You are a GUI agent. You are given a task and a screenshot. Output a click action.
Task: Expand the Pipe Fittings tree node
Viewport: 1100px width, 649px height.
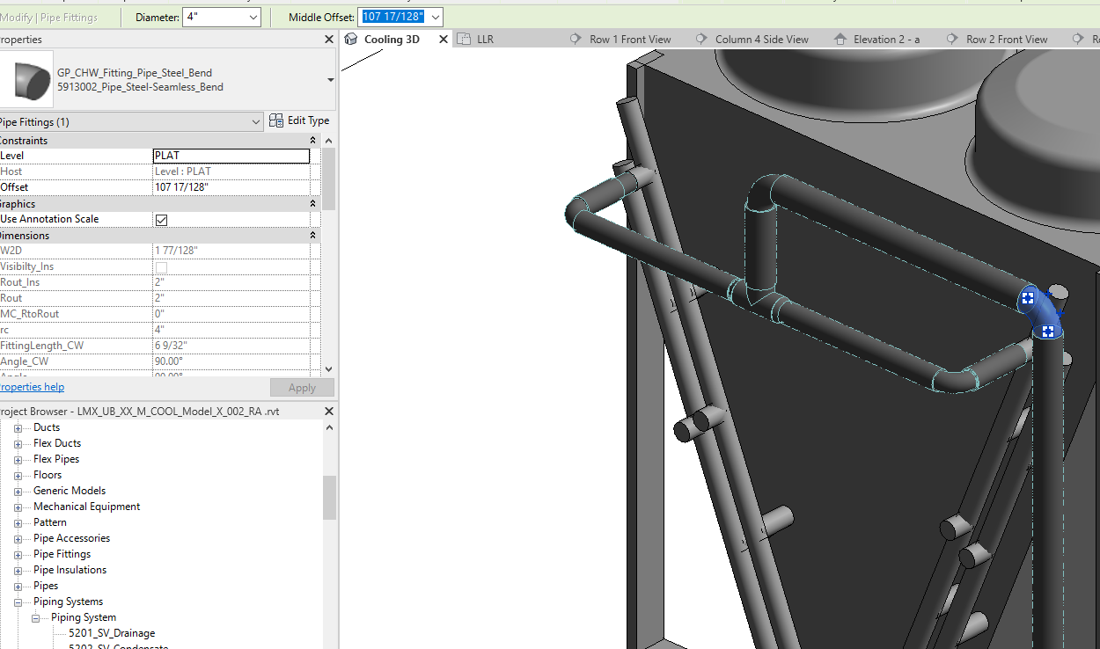18,554
